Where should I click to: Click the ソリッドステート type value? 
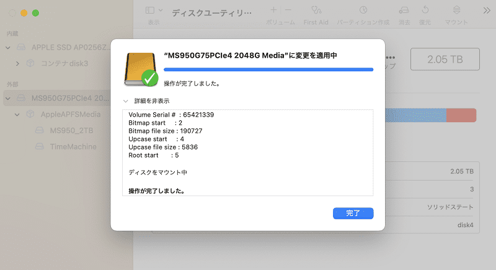click(450, 207)
